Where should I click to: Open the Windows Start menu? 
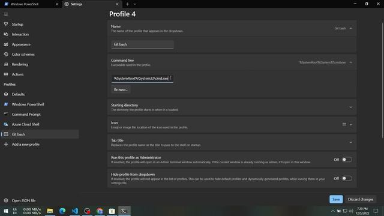(x=6, y=211)
